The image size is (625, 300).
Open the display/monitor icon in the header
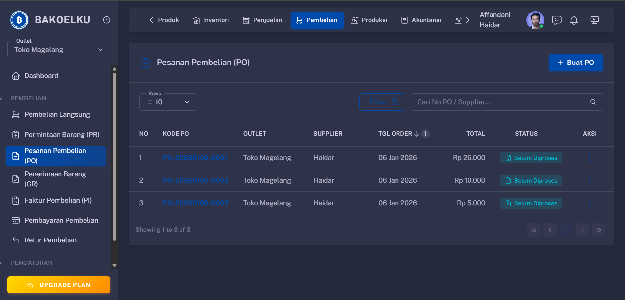(x=594, y=20)
